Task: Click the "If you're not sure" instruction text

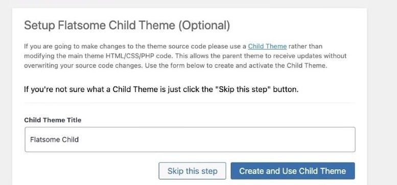Action: 161,89
